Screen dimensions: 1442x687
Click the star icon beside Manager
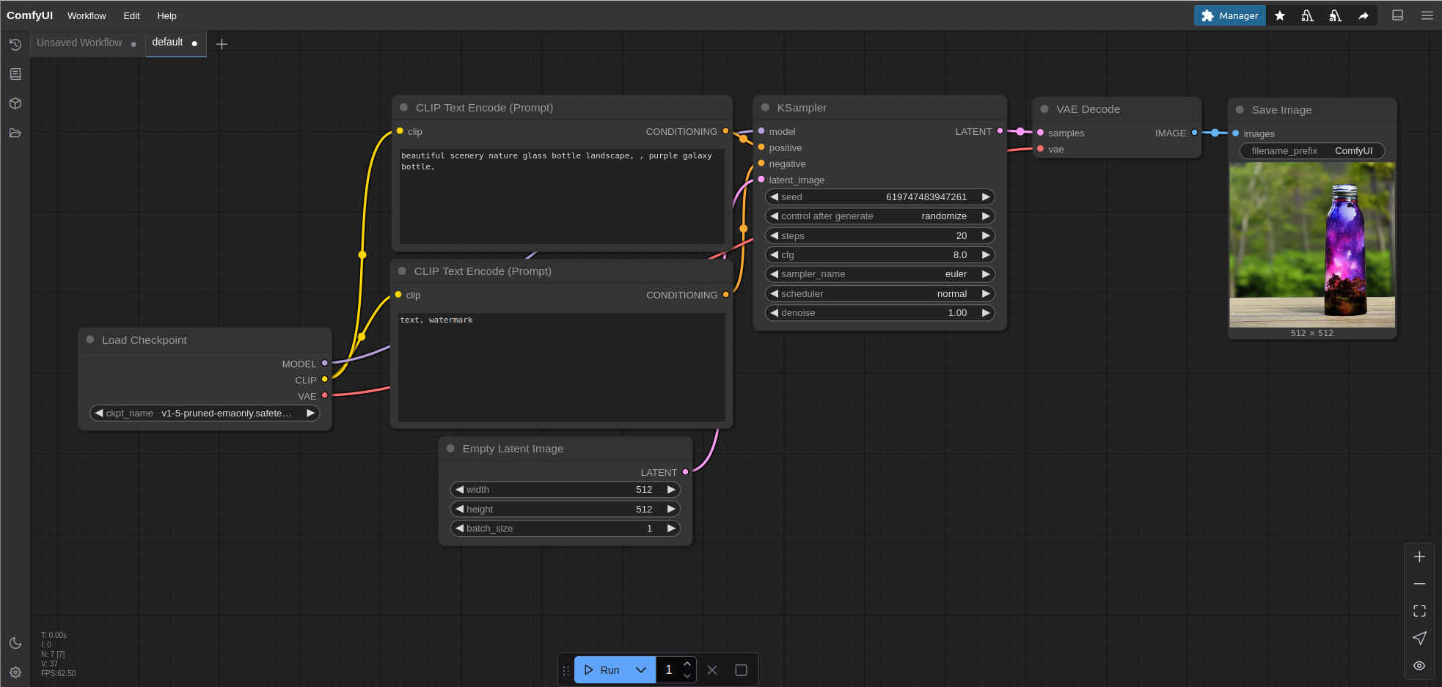point(1280,15)
